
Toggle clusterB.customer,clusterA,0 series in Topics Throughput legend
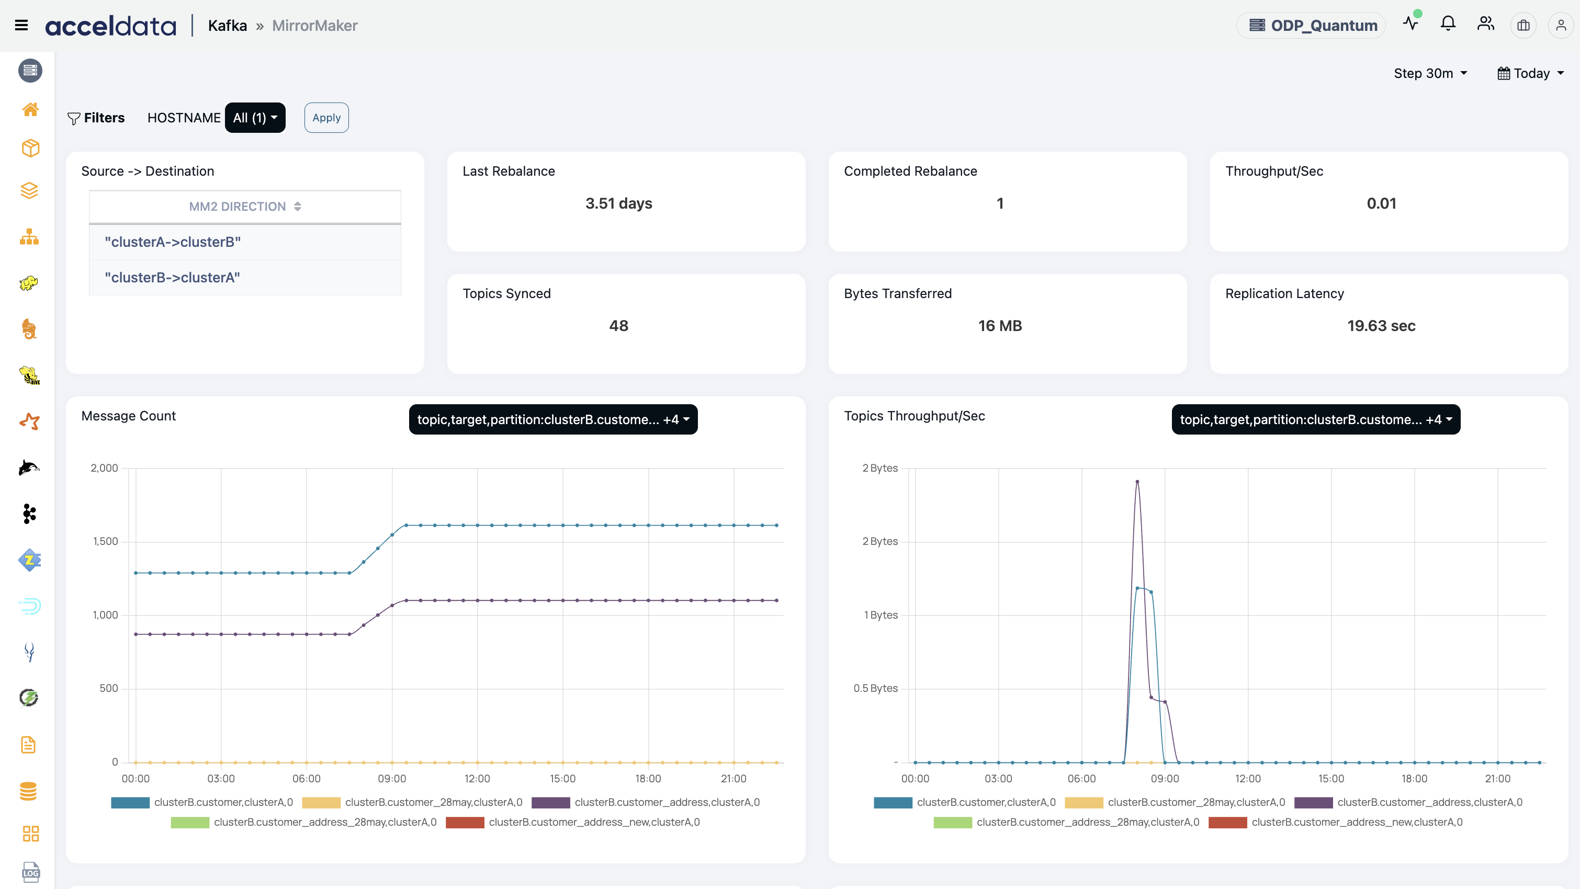pos(965,802)
